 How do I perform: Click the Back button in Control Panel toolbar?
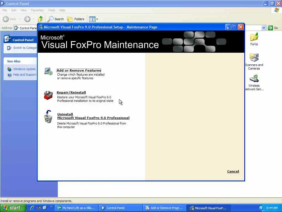click(x=10, y=19)
